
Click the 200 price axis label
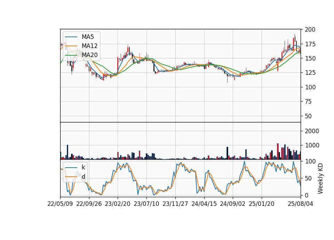310,30
